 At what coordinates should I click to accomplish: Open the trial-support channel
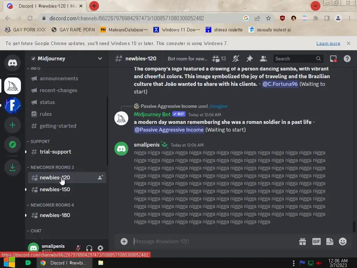[67, 152]
